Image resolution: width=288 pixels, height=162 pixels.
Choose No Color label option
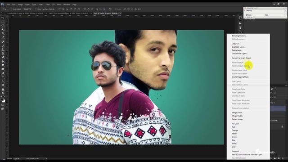click(235, 124)
